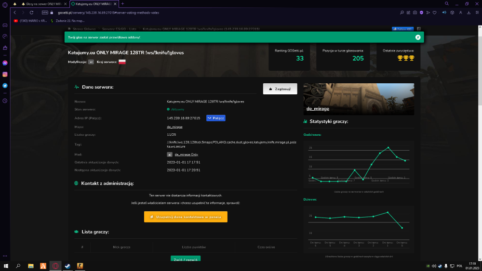Screen dimensions: 482x271
Task: Open page zoom magnifier in address bar
Action: click(x=402, y=13)
